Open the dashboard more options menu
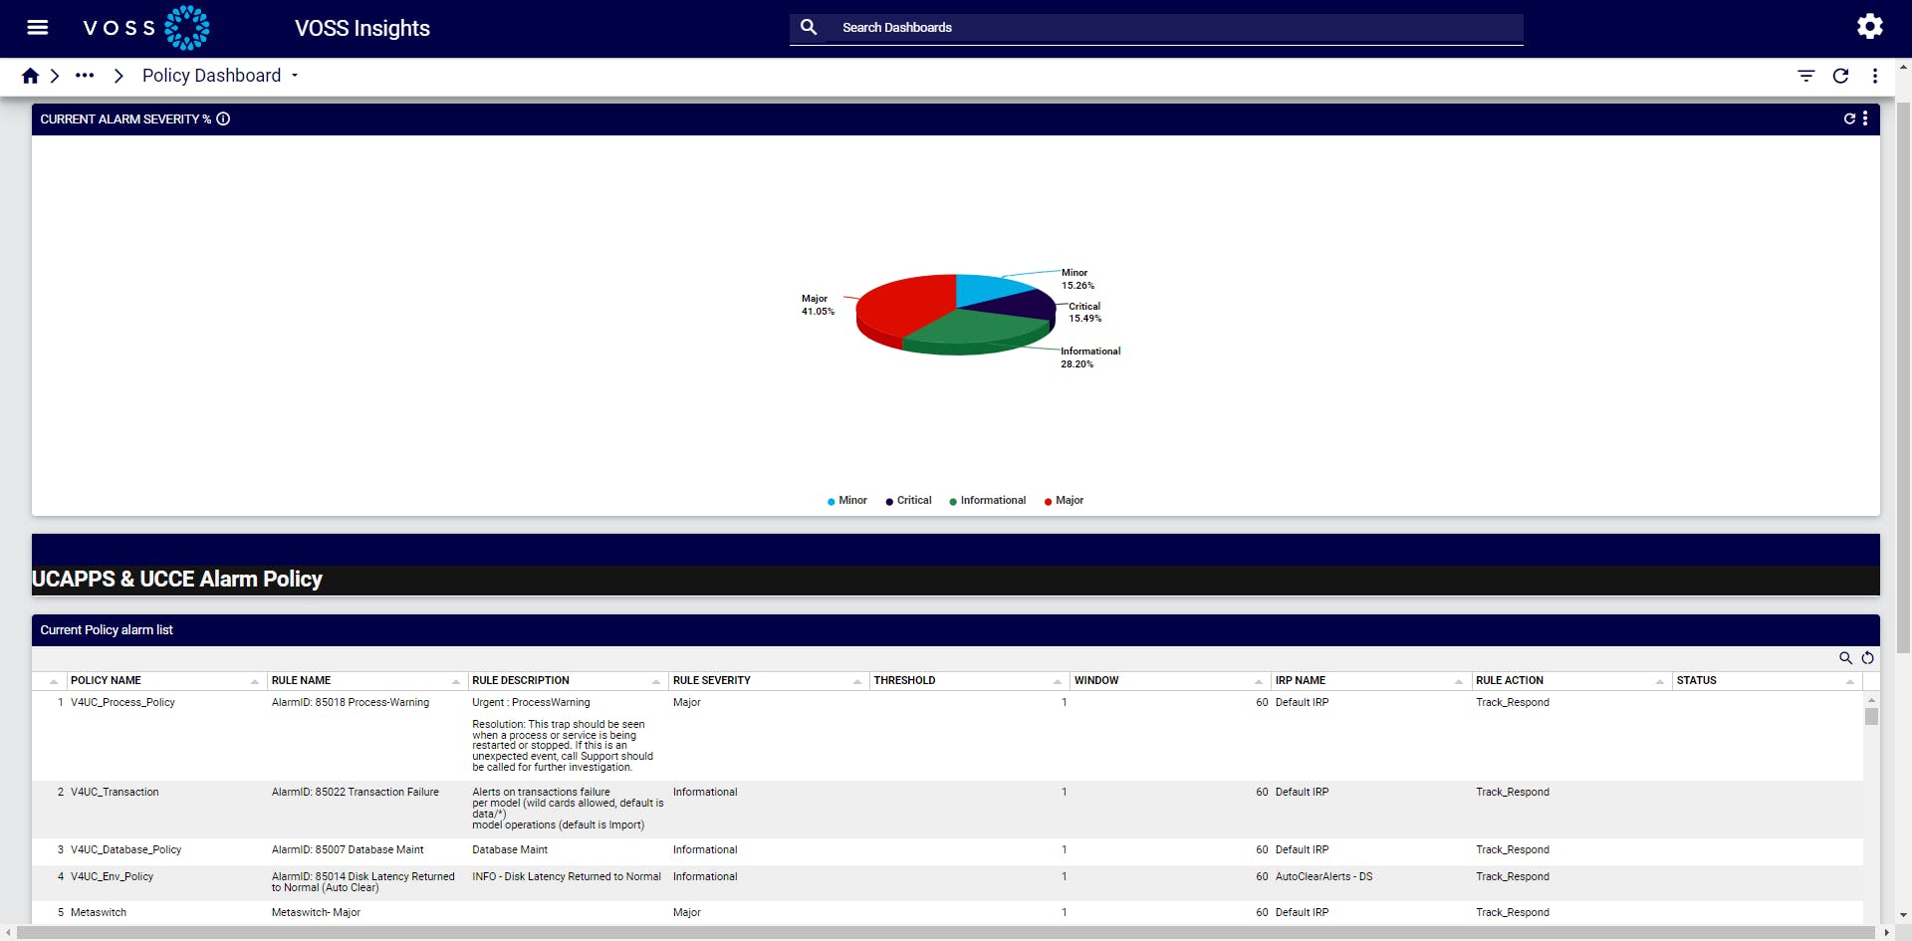 point(1875,76)
